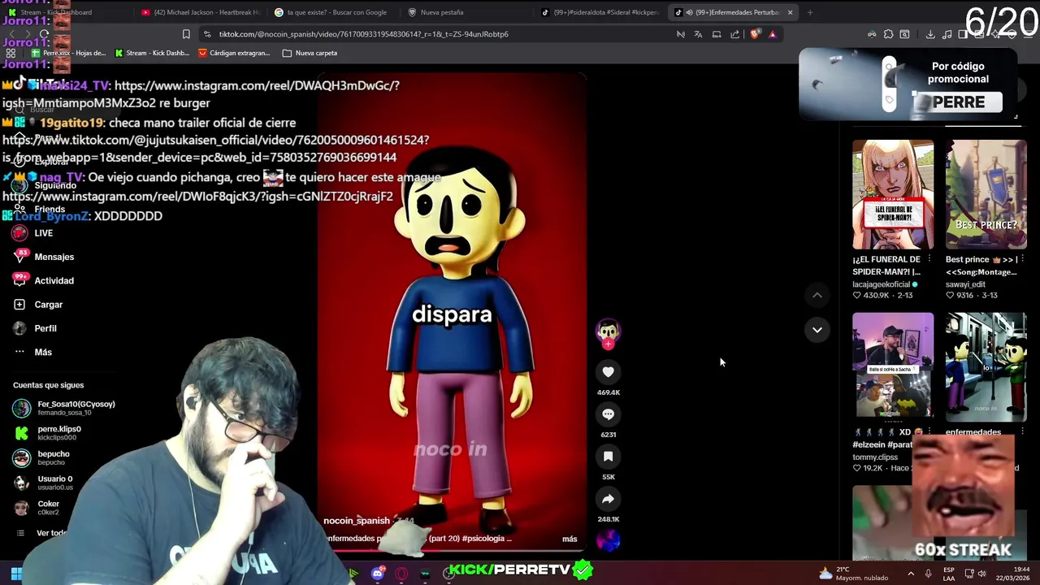This screenshot has width=1040, height=585.
Task: Open the sawayi_edit creator link
Action: point(965,284)
